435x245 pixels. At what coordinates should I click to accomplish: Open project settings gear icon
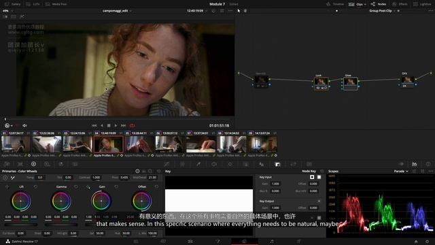428,242
